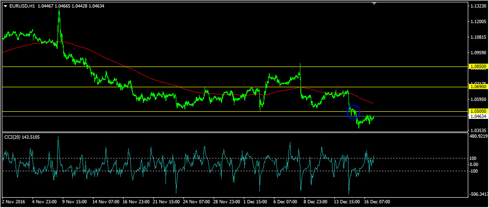Select the yellow 1.08500 level label
The image size is (489, 208).
coord(478,67)
